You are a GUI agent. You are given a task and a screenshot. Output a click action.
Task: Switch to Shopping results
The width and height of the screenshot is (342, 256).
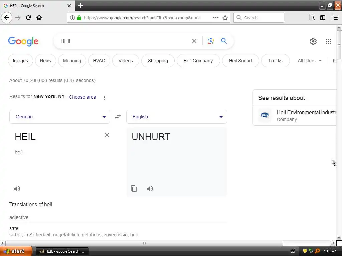coord(158,61)
